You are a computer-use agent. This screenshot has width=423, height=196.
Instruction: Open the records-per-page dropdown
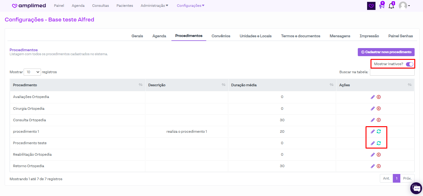(x=32, y=72)
